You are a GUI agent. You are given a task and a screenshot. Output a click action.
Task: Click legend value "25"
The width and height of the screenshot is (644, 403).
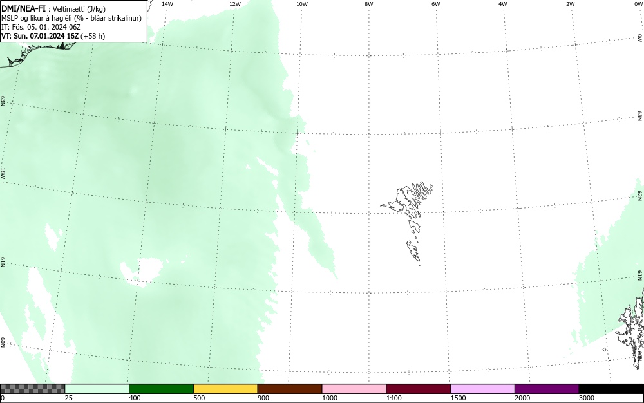pos(69,398)
